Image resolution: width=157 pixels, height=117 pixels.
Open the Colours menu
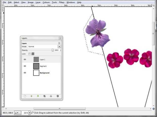[x=46, y=2]
